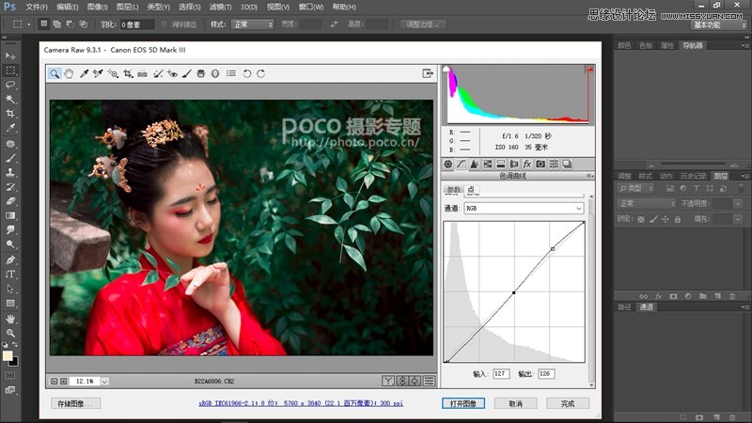Rotate image counterclockwise

point(246,74)
